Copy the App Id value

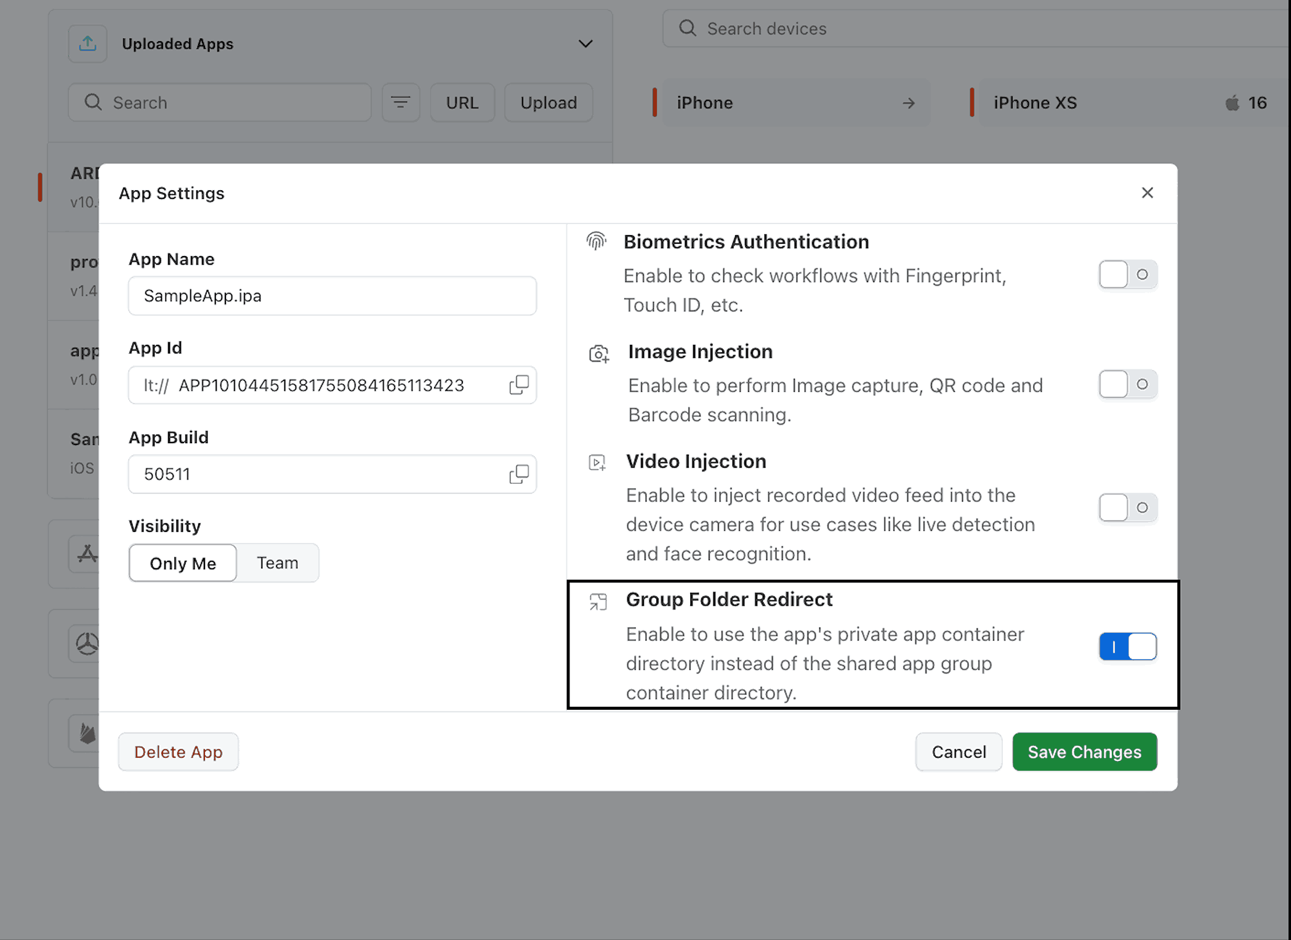[x=519, y=385]
